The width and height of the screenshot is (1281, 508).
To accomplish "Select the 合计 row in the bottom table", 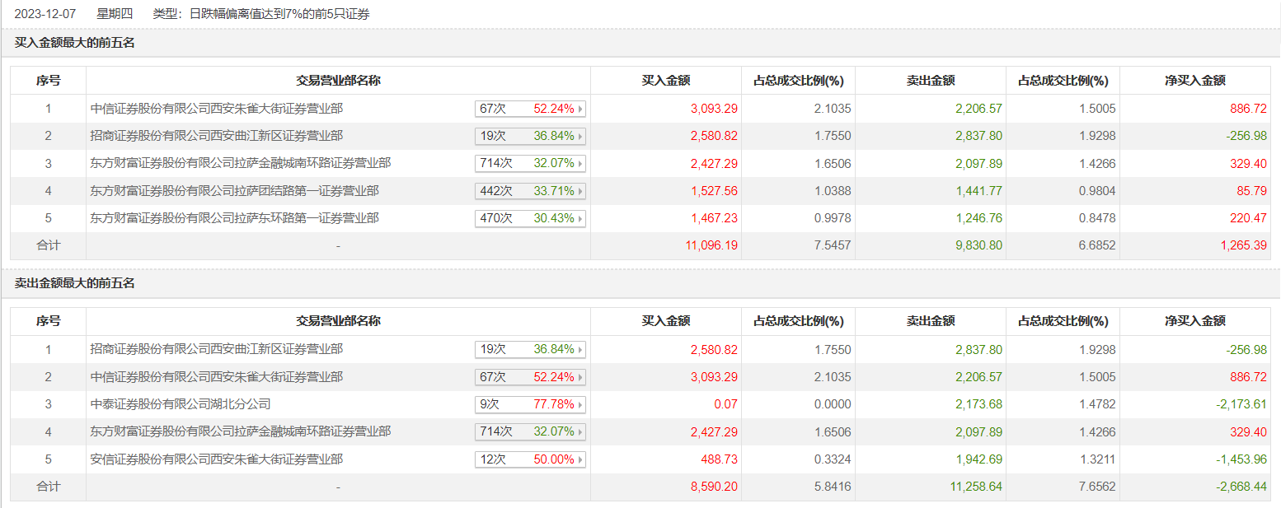I will (48, 487).
